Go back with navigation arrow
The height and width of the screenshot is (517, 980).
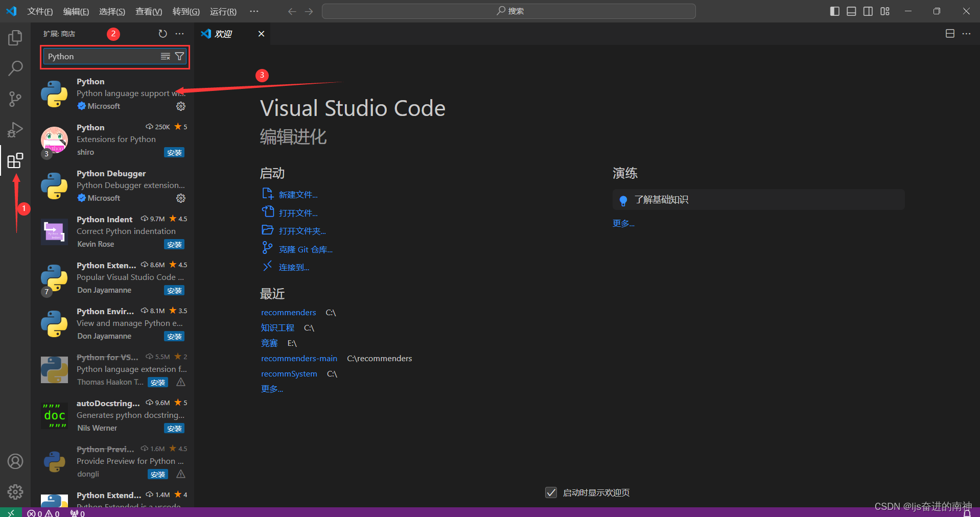[292, 11]
